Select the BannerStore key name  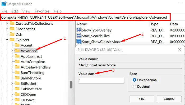31,78
